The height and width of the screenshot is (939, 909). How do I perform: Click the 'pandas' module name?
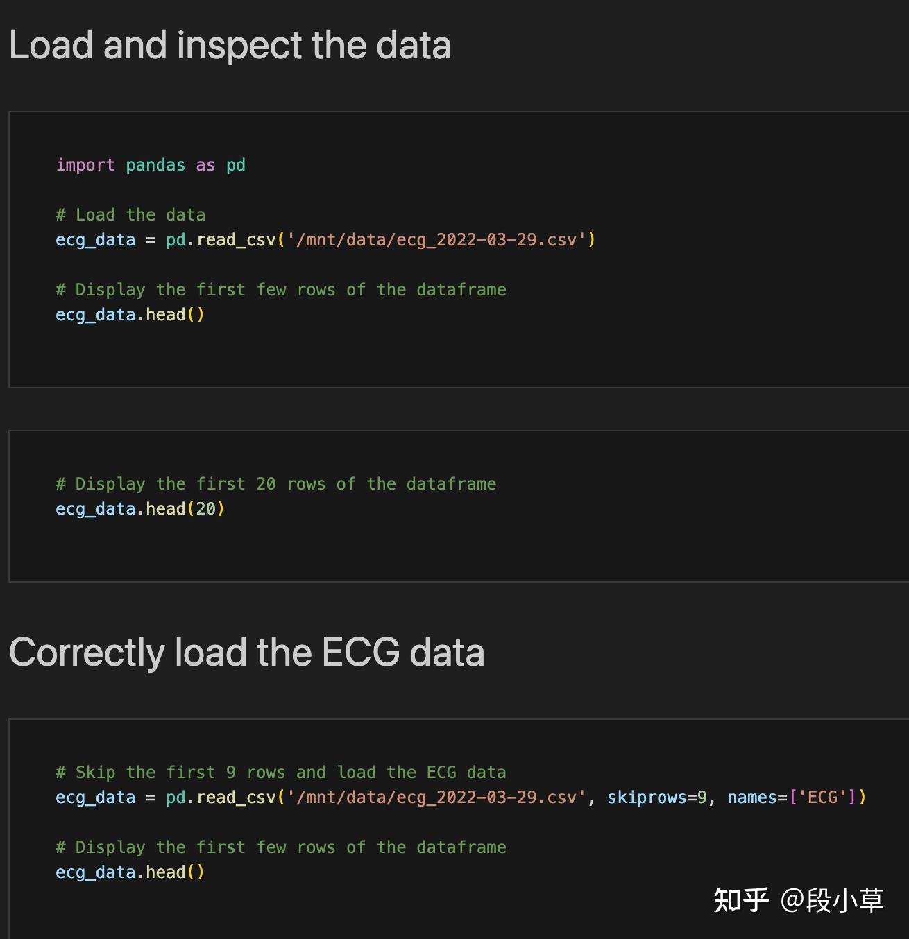[155, 165]
